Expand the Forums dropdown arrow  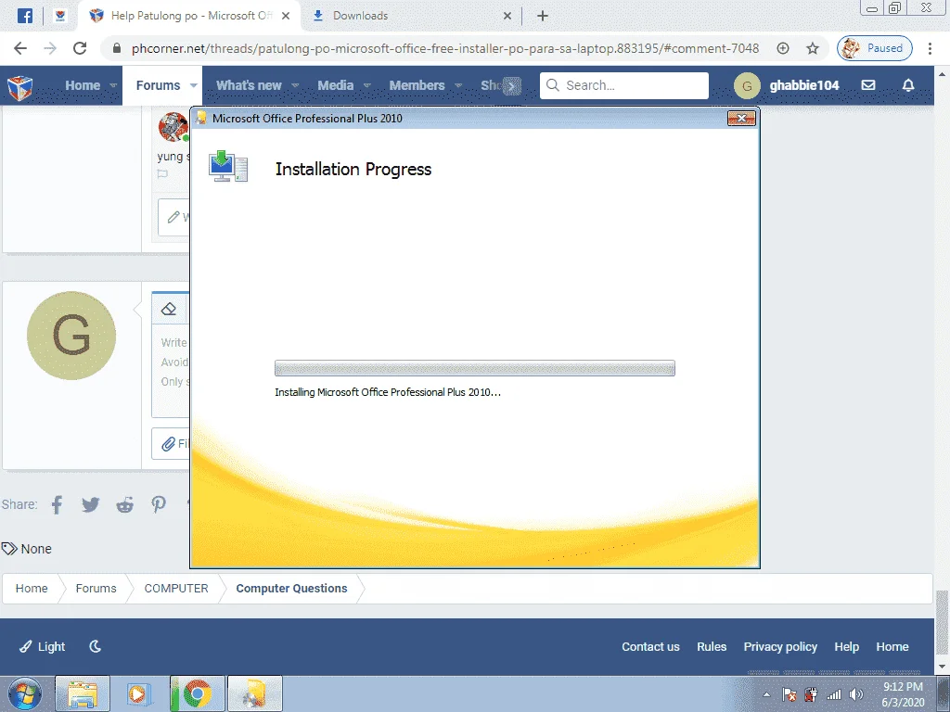tap(194, 85)
